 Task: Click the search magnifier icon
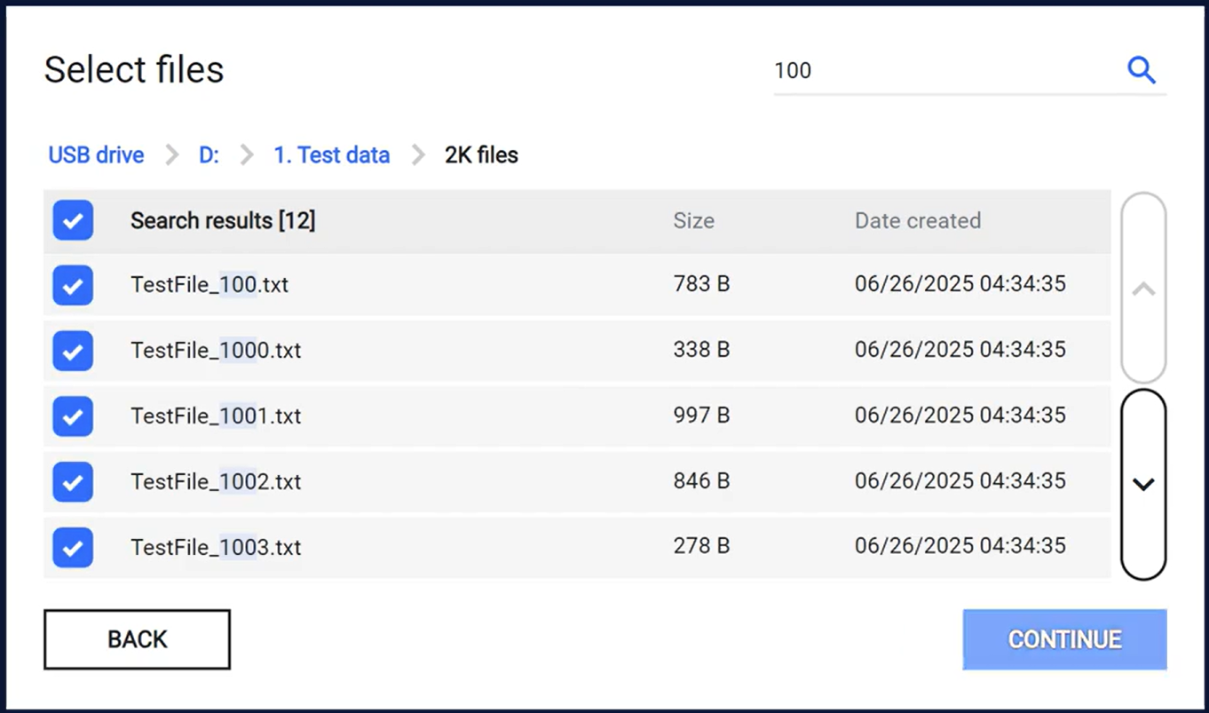click(x=1142, y=70)
